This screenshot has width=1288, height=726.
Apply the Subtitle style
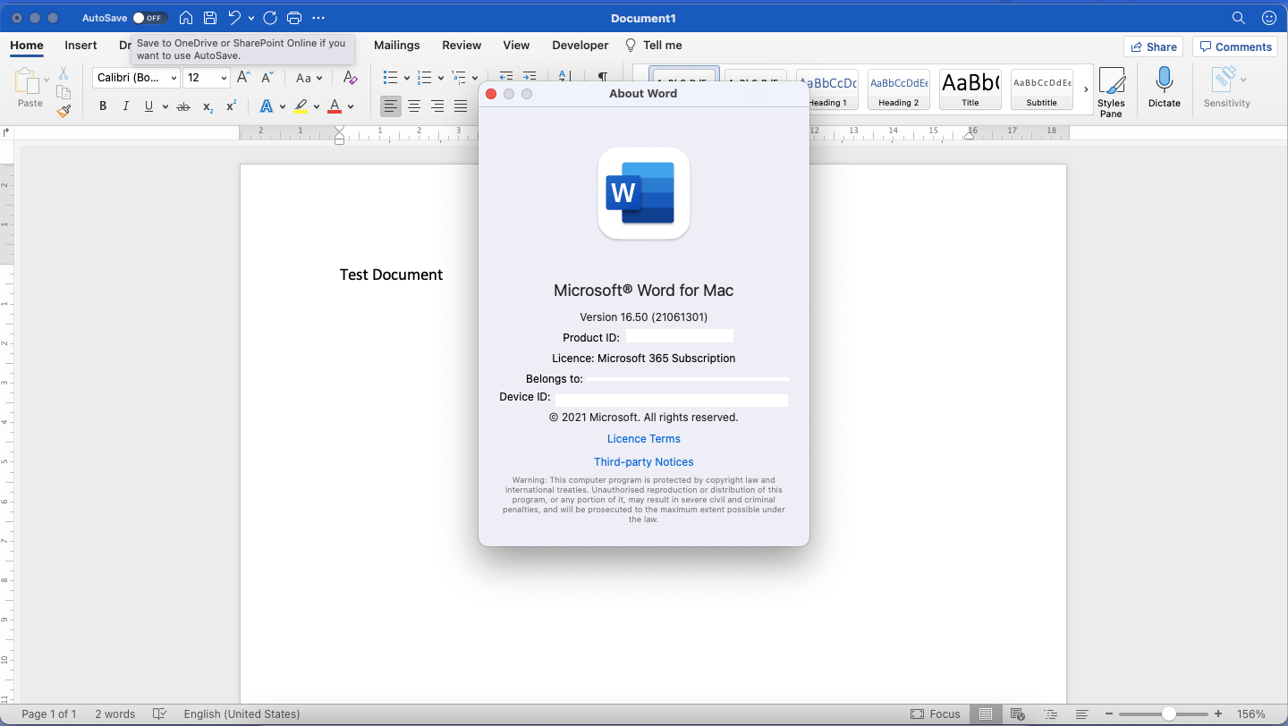tap(1042, 89)
